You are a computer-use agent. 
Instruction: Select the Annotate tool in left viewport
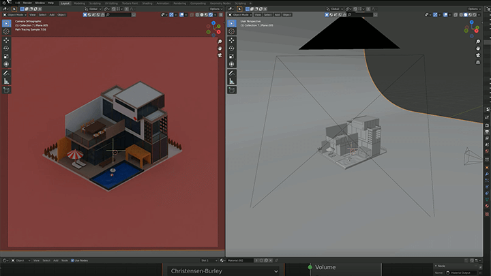(6, 73)
